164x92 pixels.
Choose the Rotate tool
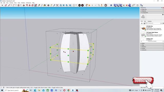click(x=33, y=5)
